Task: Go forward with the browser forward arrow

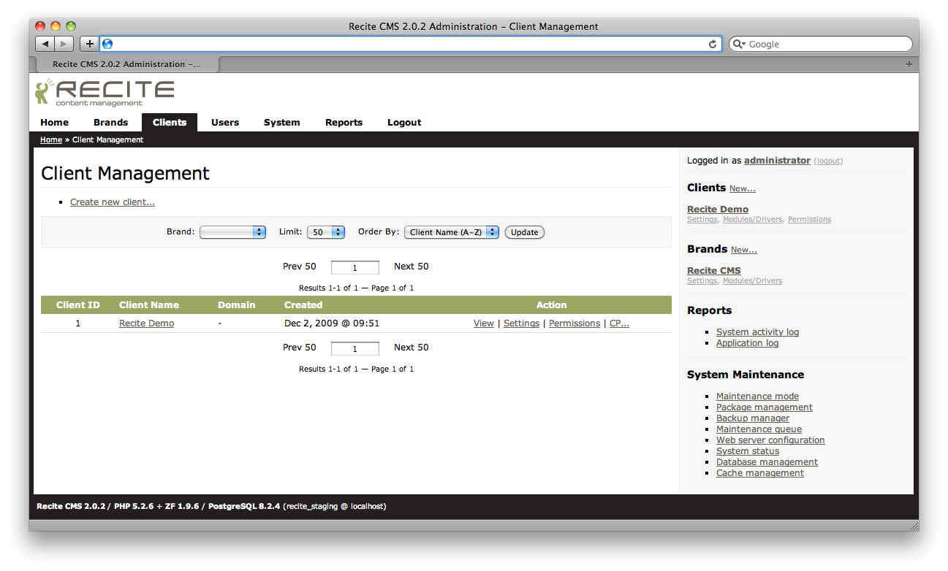Action: tap(64, 44)
